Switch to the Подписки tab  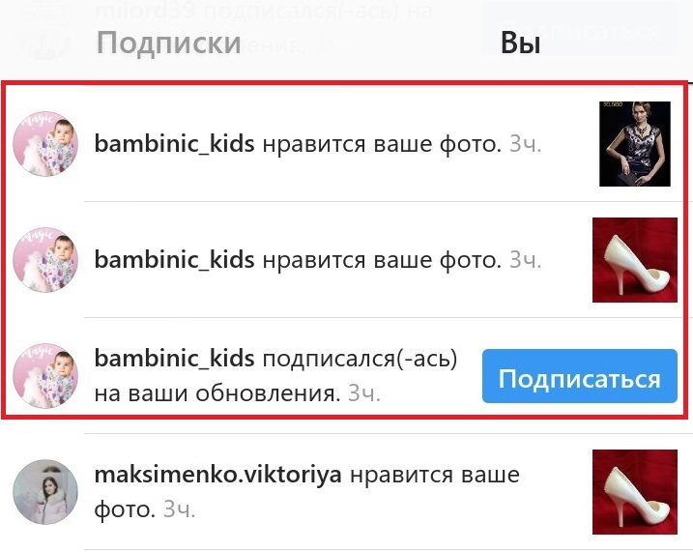point(169,43)
